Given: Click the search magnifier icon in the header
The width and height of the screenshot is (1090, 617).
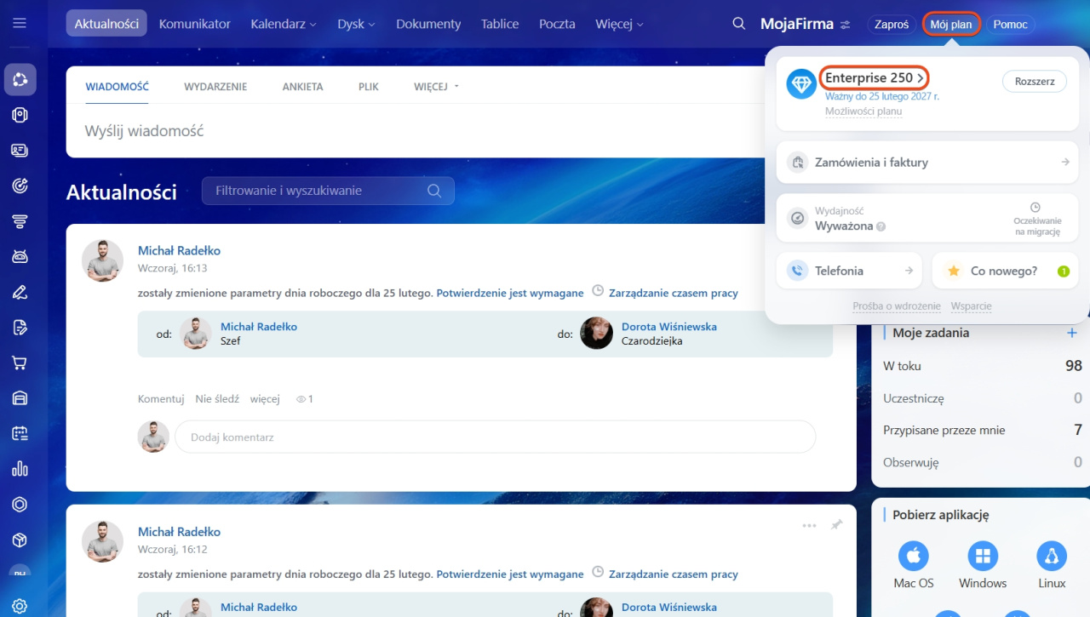Looking at the screenshot, I should coord(739,24).
